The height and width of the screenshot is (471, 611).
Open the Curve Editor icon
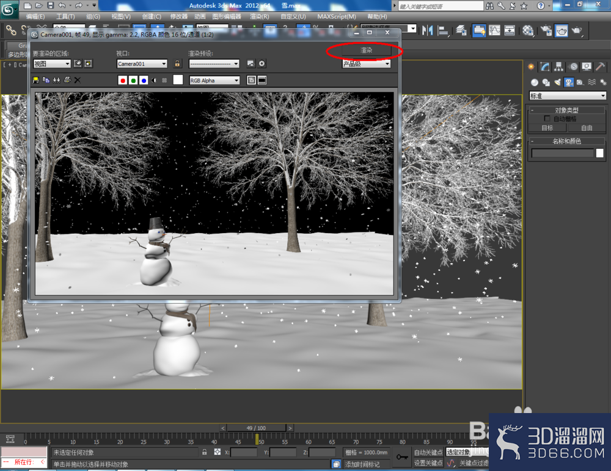(x=494, y=31)
